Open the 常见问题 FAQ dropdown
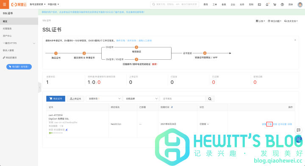The width and height of the screenshot is (305, 166). pos(274,21)
